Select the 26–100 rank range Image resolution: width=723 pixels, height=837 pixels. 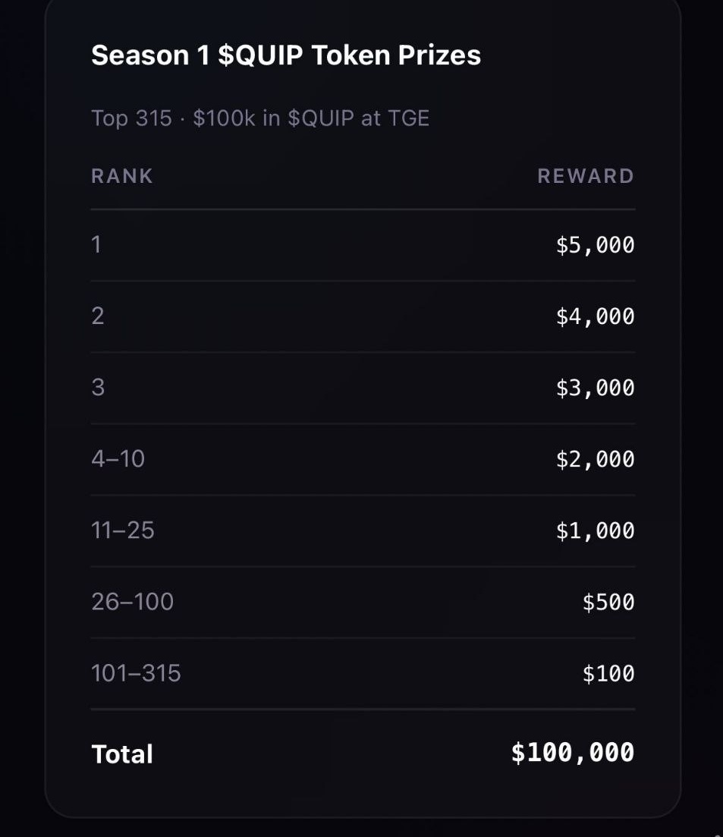click(x=132, y=602)
